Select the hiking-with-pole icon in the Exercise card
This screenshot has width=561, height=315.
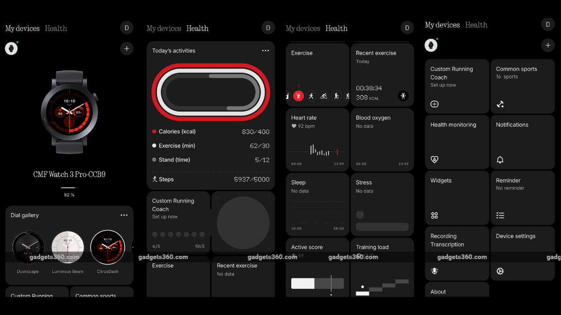336,96
